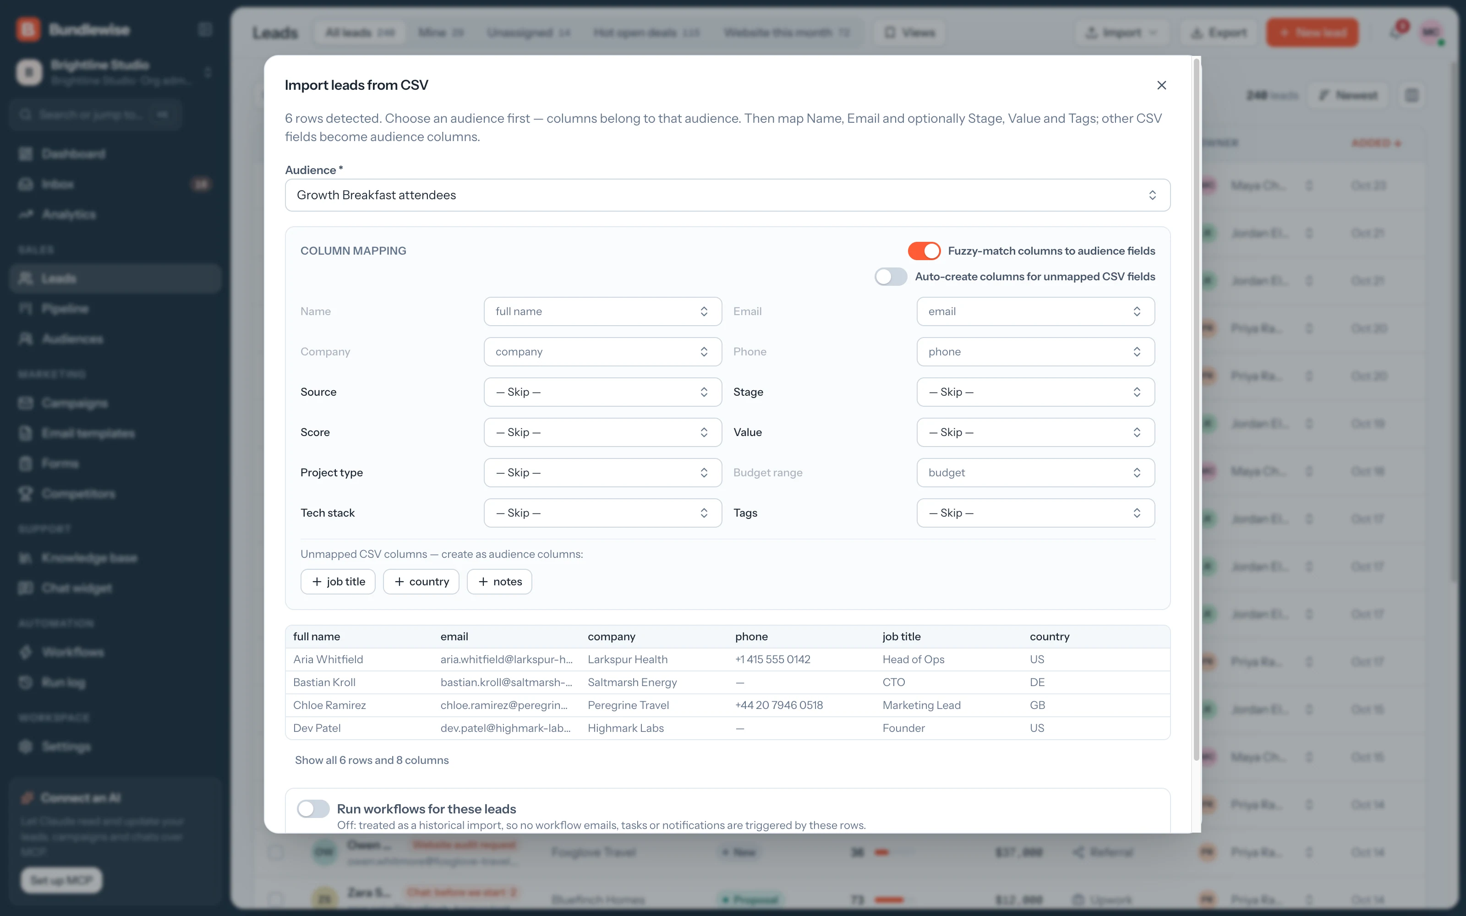Close the Import leads from CSV dialog
This screenshot has width=1466, height=916.
[1161, 86]
